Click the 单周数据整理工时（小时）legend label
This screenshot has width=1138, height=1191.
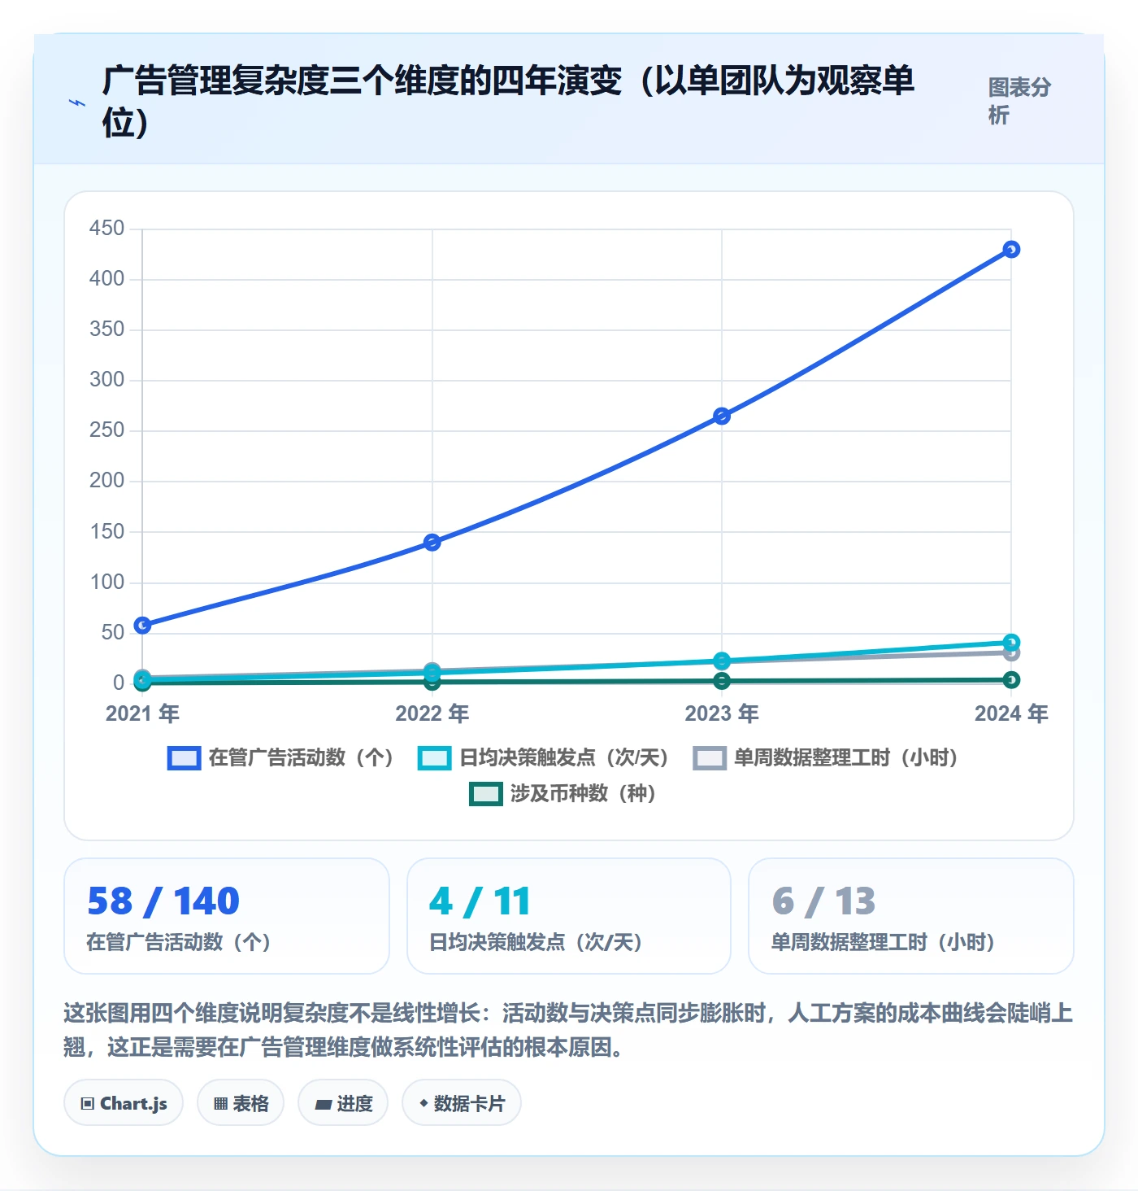846,758
